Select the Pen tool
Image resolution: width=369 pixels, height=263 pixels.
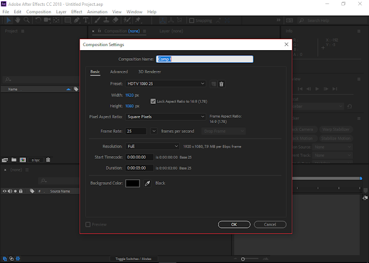pos(77,20)
